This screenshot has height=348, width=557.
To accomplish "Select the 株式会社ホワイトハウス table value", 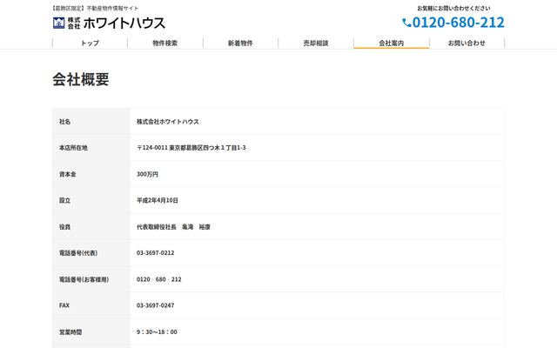I will (x=168, y=122).
